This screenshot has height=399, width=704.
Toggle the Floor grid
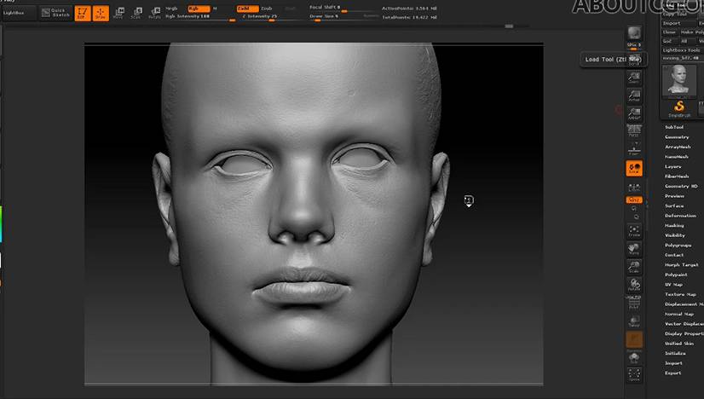pyautogui.click(x=634, y=150)
